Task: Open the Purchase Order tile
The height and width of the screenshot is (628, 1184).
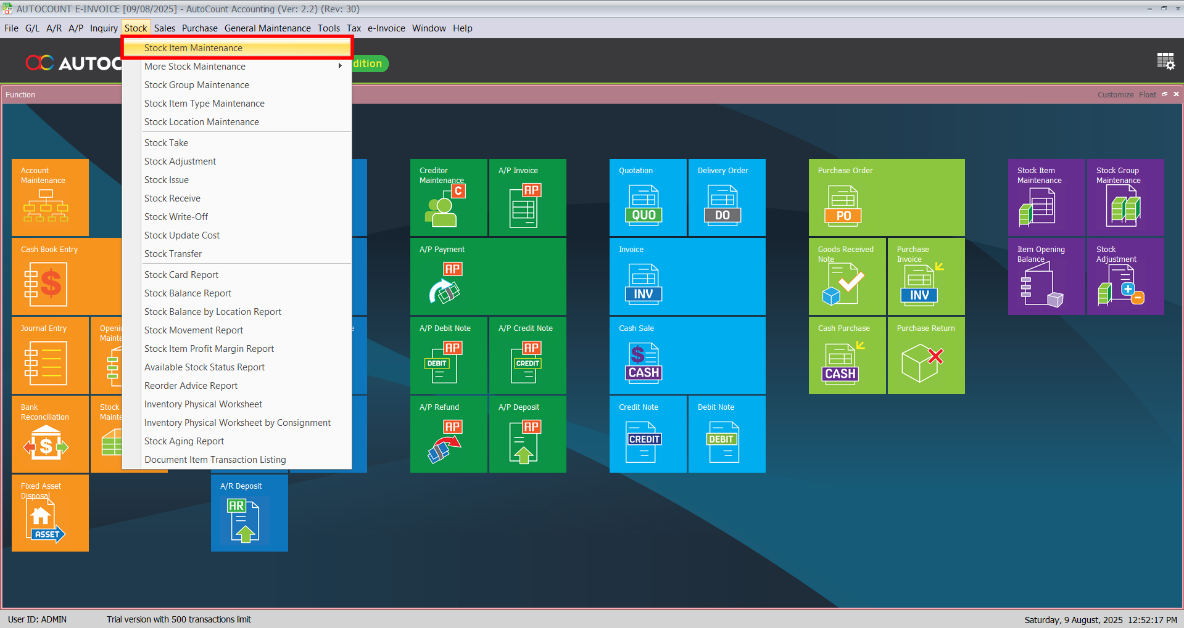Action: [886, 197]
